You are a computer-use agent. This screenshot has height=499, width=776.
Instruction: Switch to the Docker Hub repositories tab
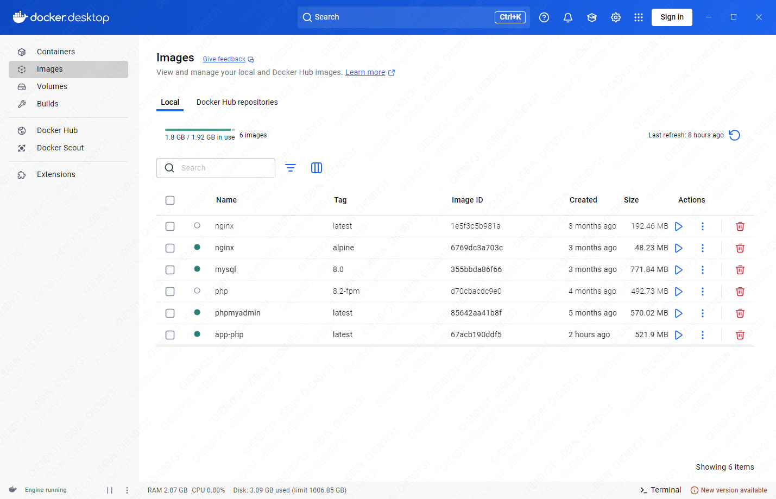pyautogui.click(x=237, y=102)
